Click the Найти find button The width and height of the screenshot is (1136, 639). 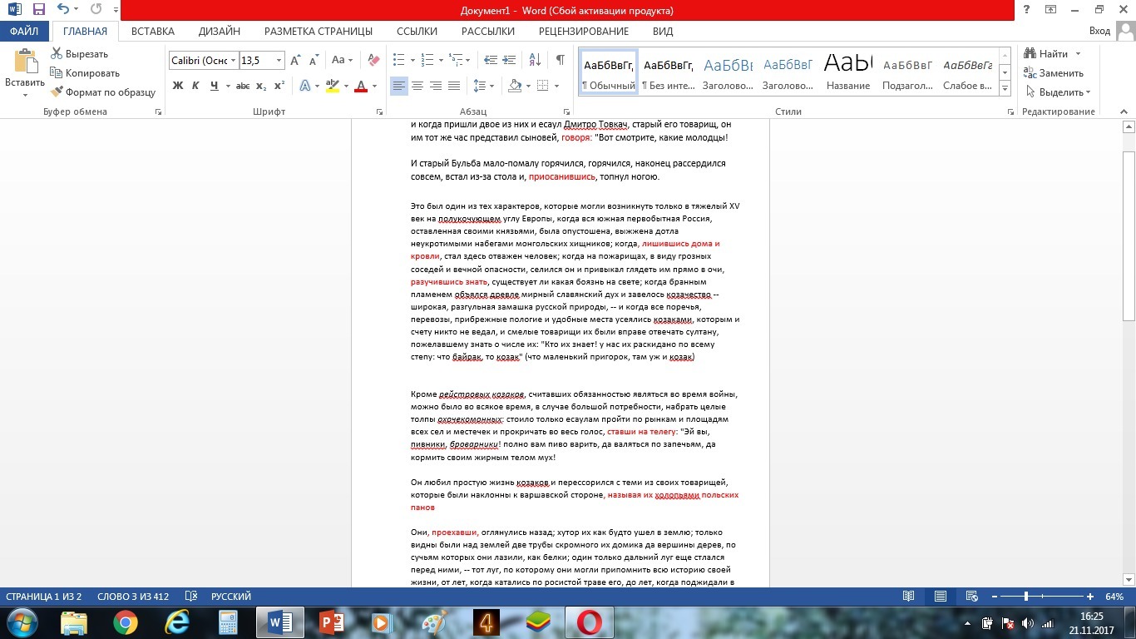[x=1046, y=54]
